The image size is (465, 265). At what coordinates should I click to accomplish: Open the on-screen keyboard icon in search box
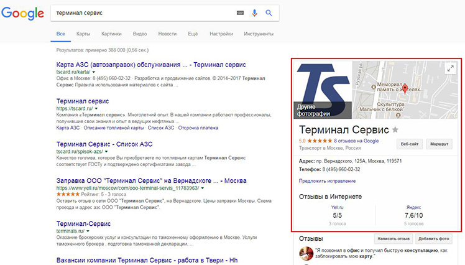pos(241,12)
